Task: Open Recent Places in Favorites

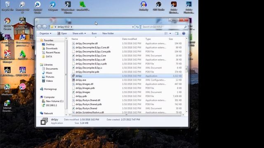Action: (53, 53)
